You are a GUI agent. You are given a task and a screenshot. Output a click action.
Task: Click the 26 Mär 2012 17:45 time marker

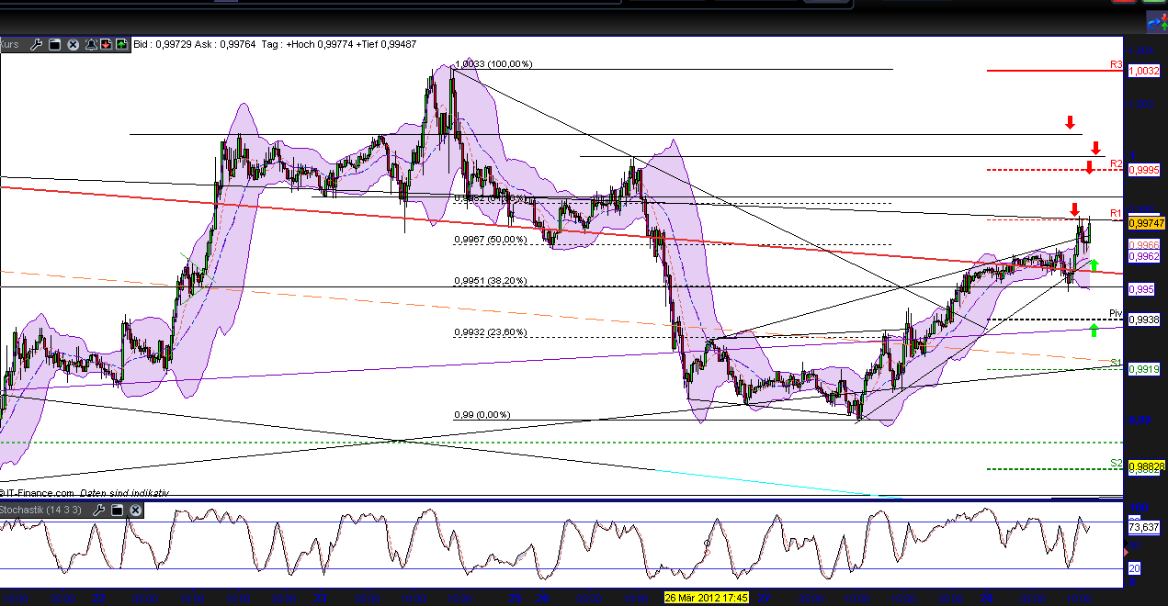(x=707, y=597)
